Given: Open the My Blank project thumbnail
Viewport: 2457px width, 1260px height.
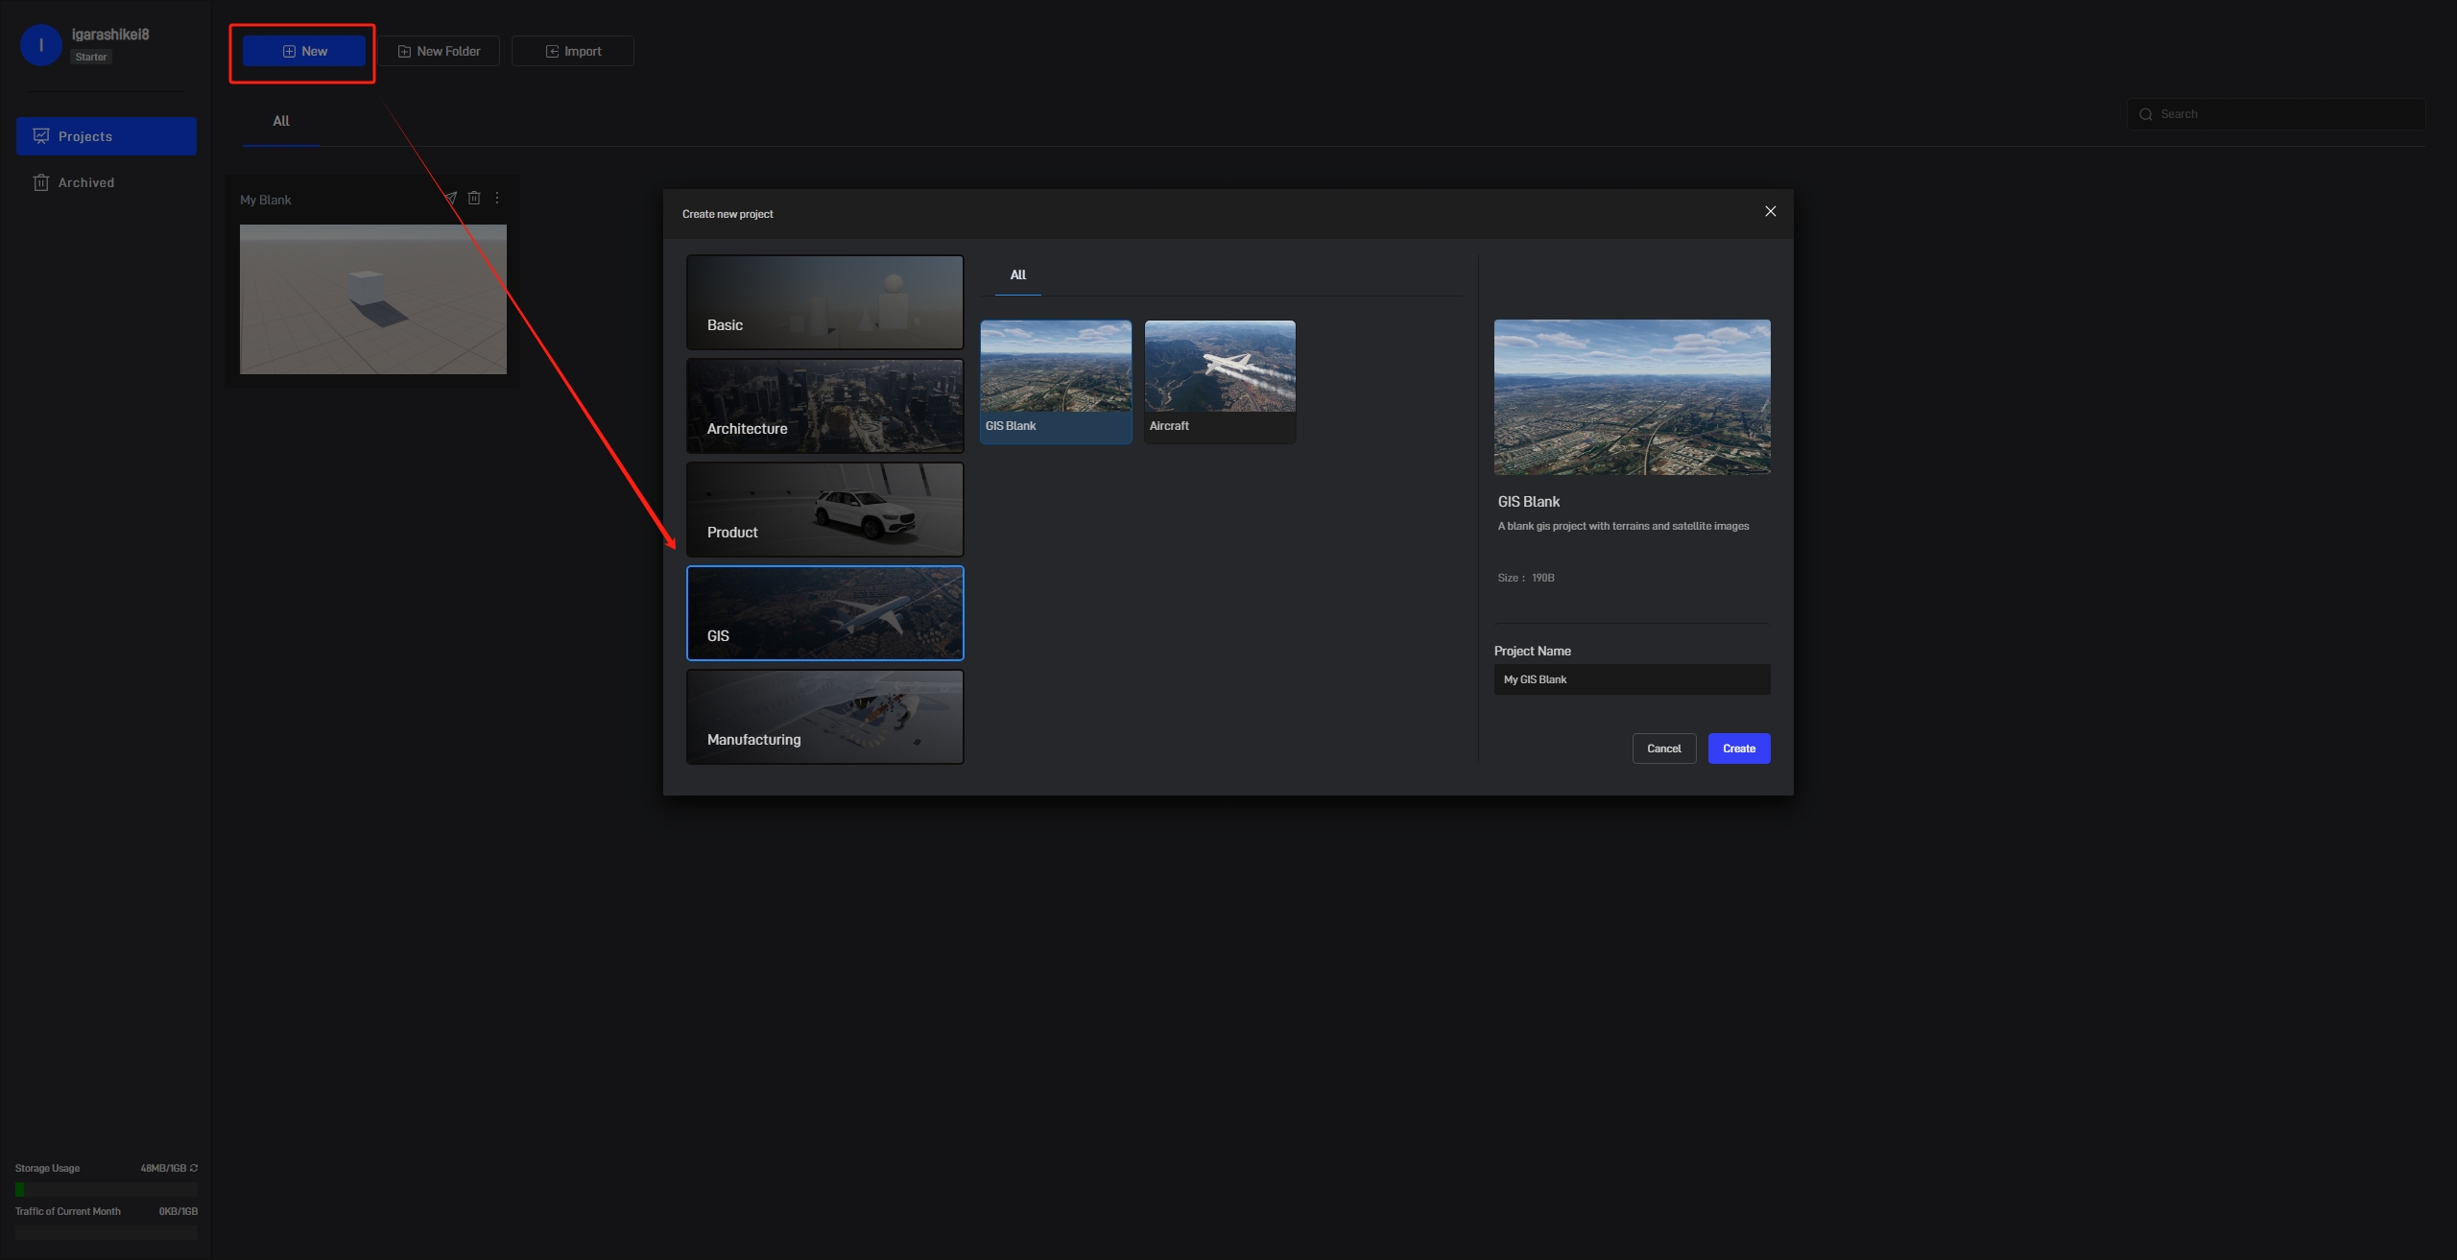Looking at the screenshot, I should point(373,299).
